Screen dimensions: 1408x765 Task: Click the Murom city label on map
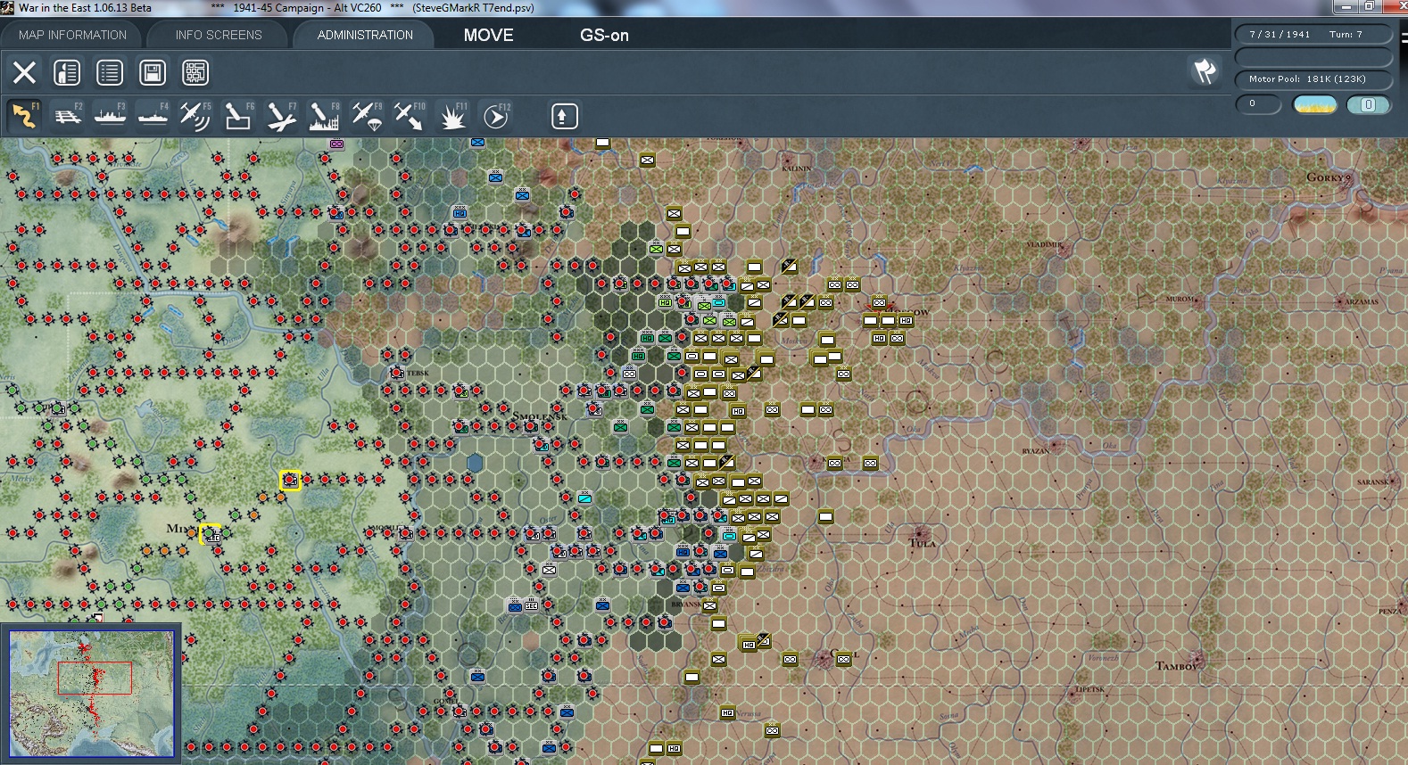tap(1180, 300)
